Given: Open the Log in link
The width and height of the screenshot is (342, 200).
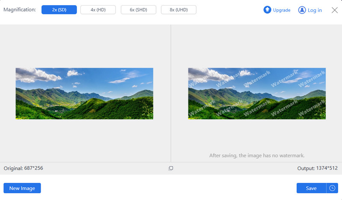Looking at the screenshot, I should point(315,10).
